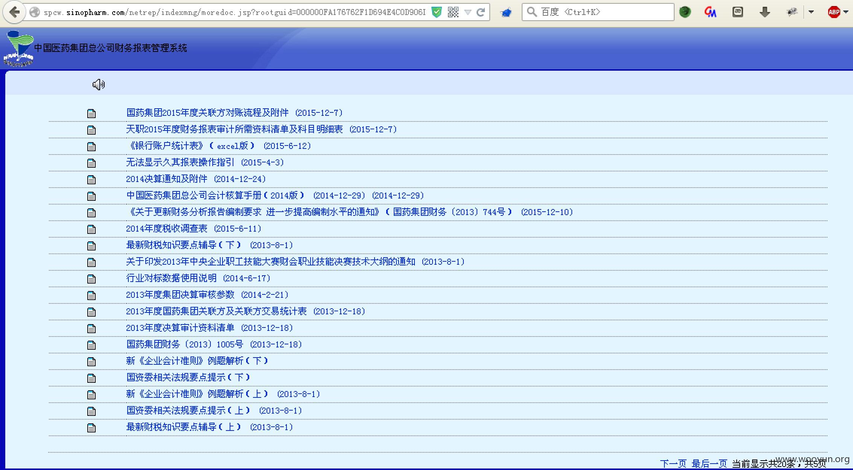
Task: Click the ABP Adblock Plus icon
Action: [834, 12]
